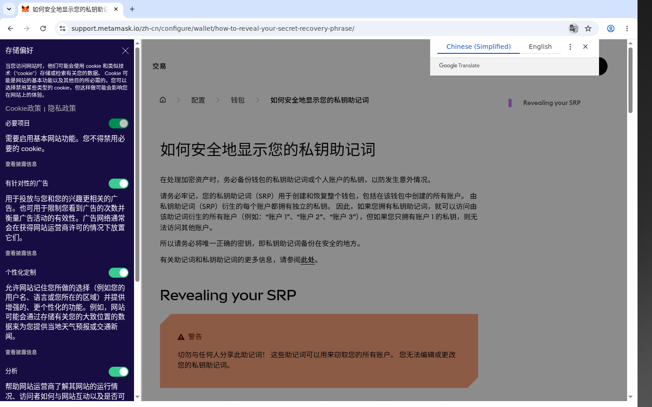This screenshot has height=407, width=652.
Task: Toggle the 分析 cookie switch
Action: click(119, 372)
